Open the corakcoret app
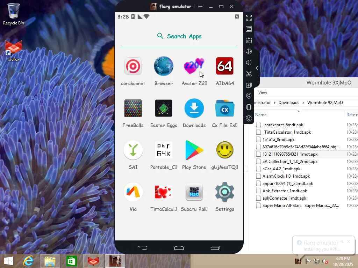358x268 pixels. pos(133,66)
